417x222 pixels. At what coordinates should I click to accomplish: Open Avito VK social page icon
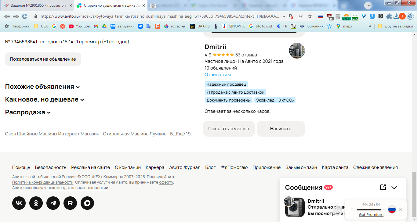coord(19,203)
